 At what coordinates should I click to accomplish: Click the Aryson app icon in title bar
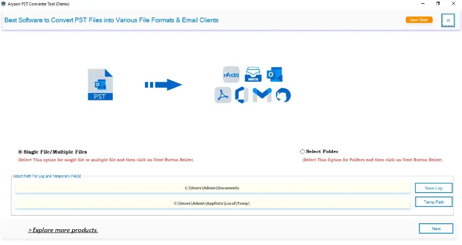[x=3, y=4]
